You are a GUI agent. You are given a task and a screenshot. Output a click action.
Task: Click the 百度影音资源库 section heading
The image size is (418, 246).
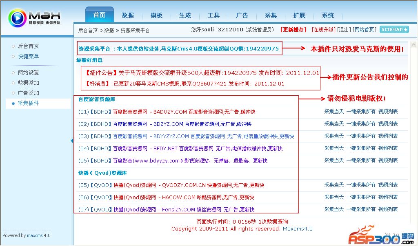97,99
